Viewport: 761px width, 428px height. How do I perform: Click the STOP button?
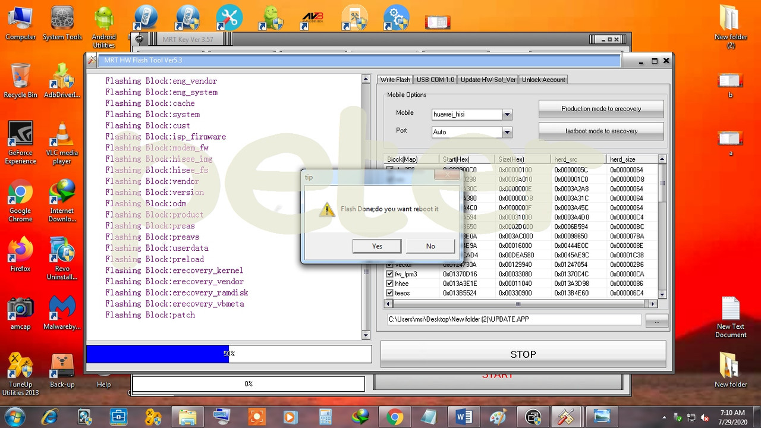point(523,354)
